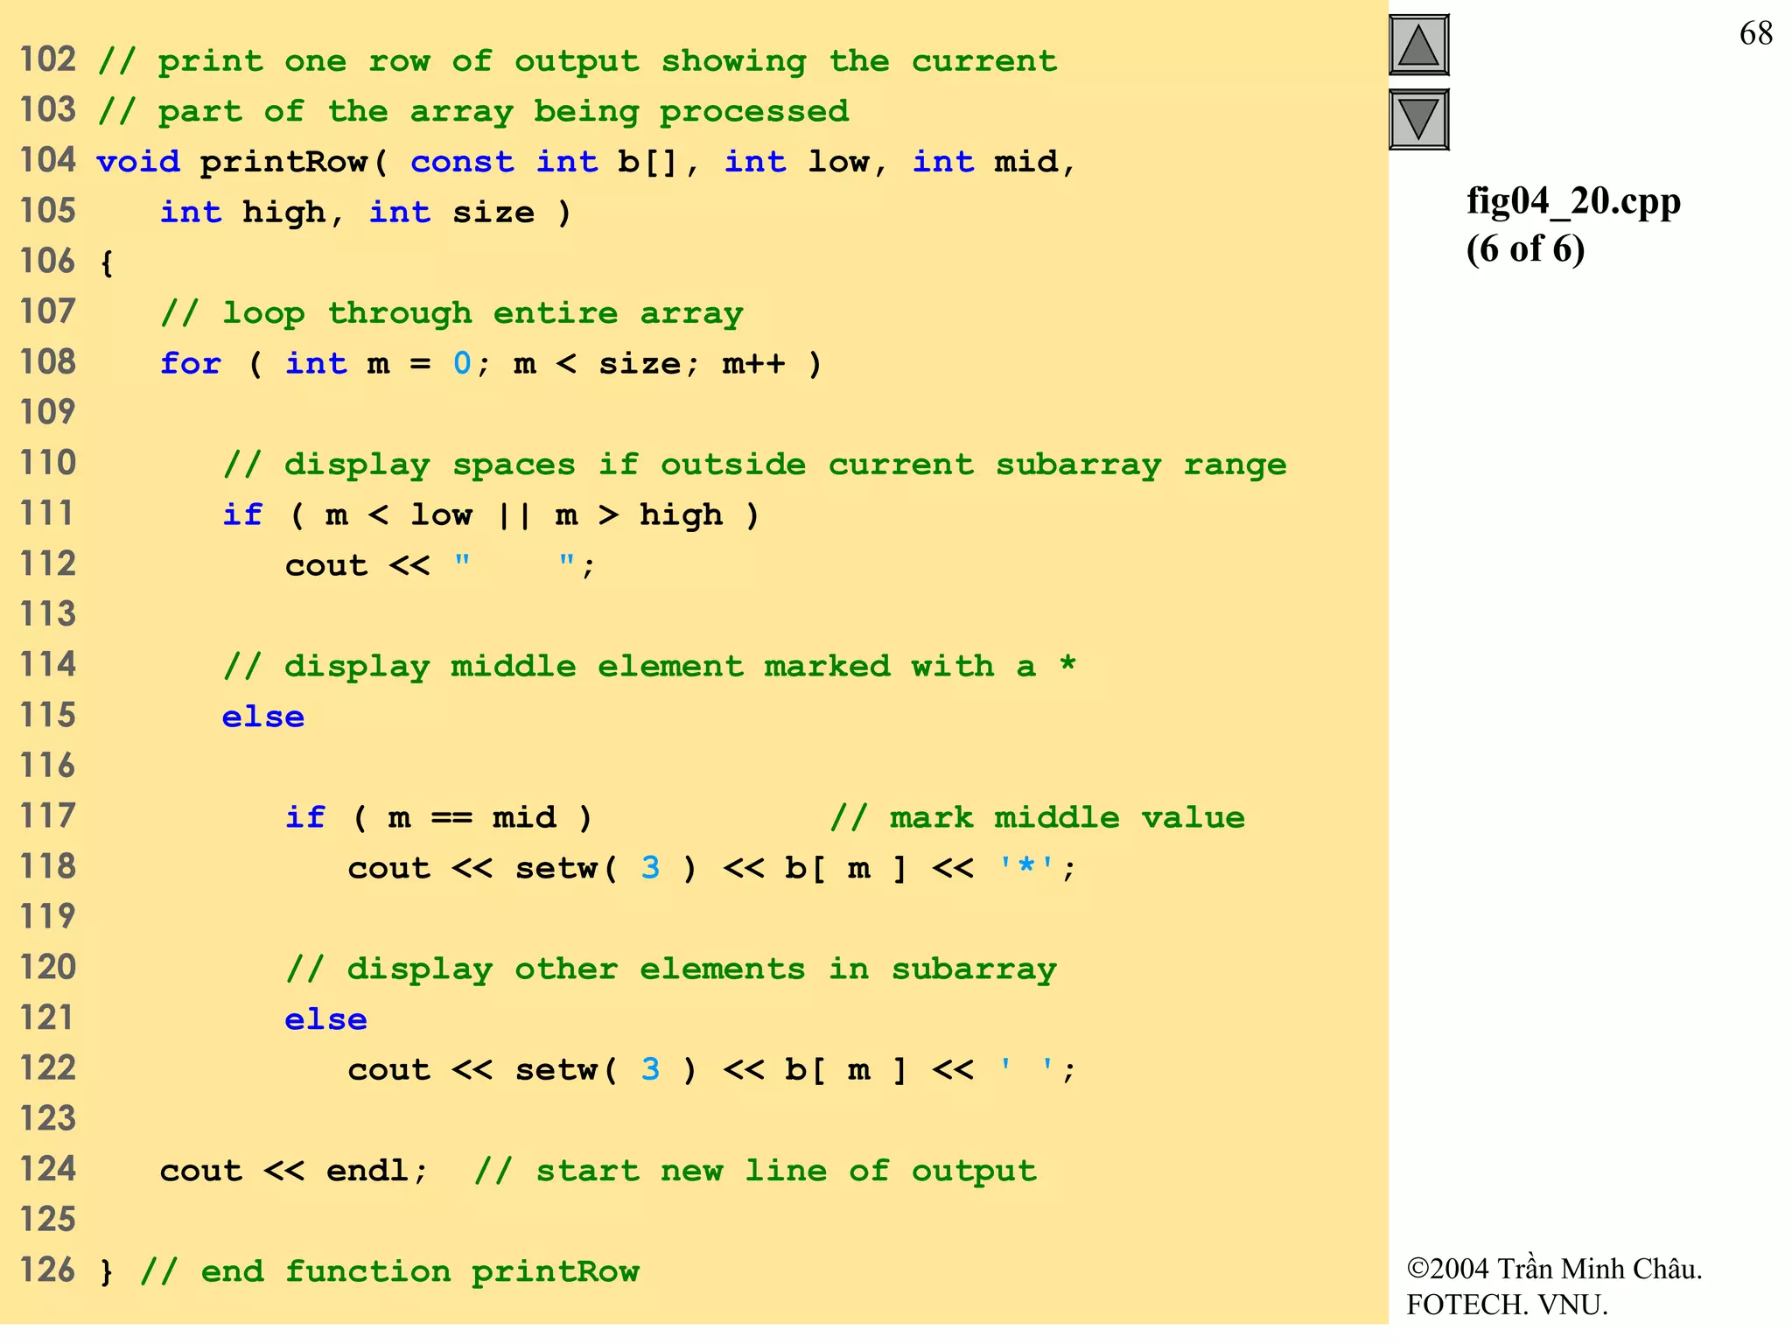Image resolution: width=1792 pixels, height=1344 pixels.
Task: Click the cout line outputting '*' on line 118
Action: point(712,869)
